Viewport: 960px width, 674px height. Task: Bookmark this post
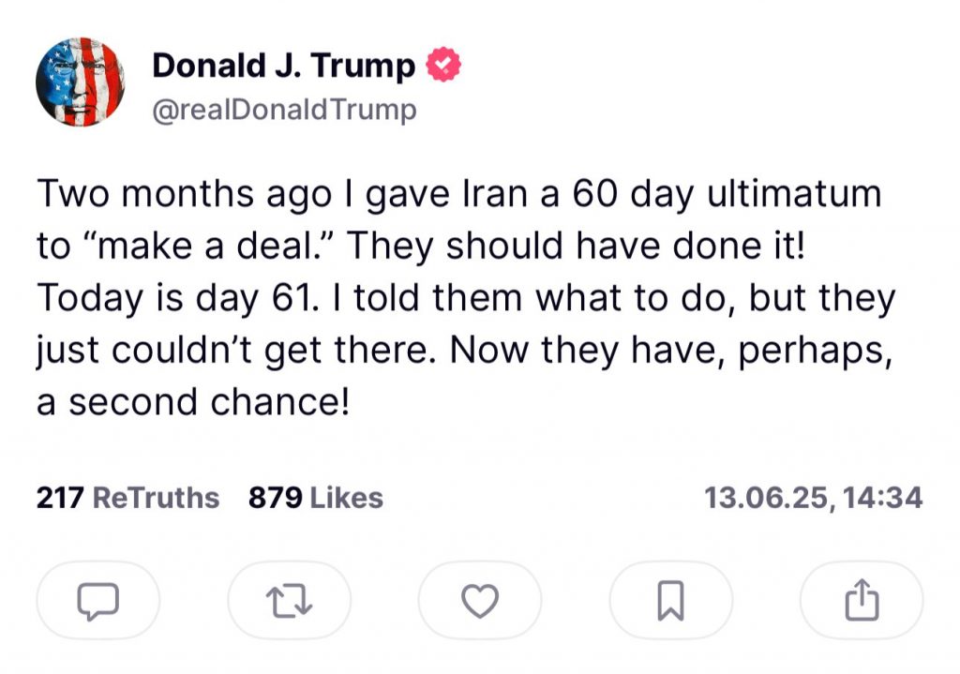point(671,601)
